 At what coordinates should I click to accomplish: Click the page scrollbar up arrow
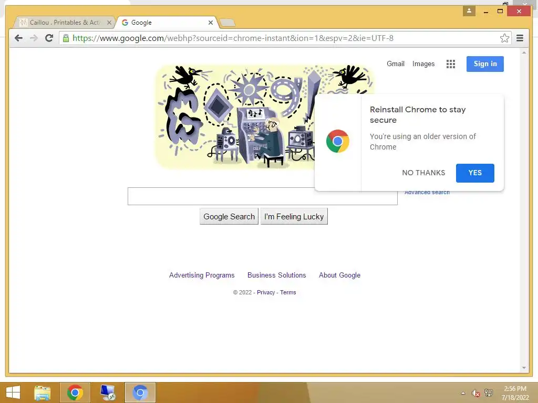coord(524,53)
